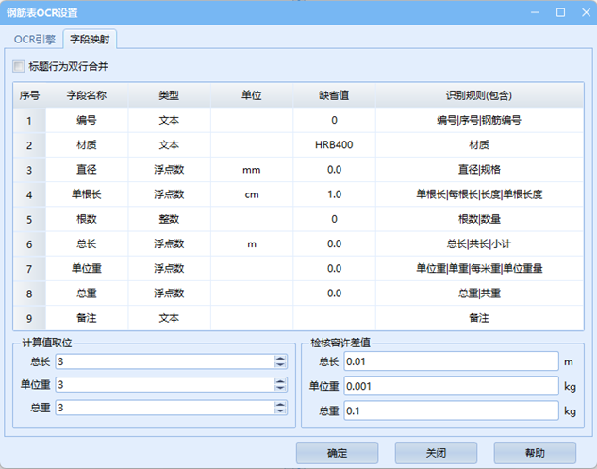This screenshot has height=469, width=597.
Task: Select the HRB400 default value cell
Action: click(x=334, y=145)
